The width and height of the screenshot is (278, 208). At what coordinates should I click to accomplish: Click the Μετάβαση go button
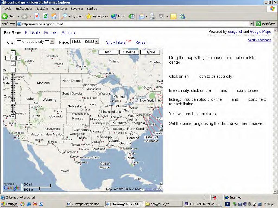[266, 24]
